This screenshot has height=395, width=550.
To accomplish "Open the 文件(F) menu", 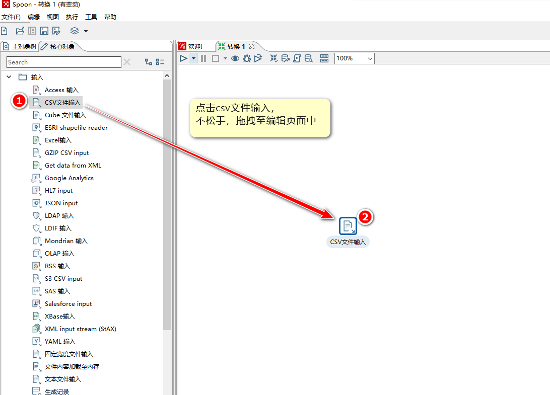I will (11, 17).
